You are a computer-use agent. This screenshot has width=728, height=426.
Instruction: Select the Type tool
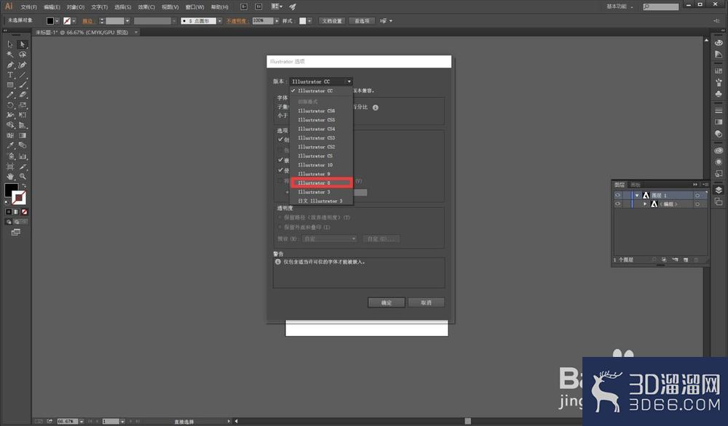[x=10, y=75]
